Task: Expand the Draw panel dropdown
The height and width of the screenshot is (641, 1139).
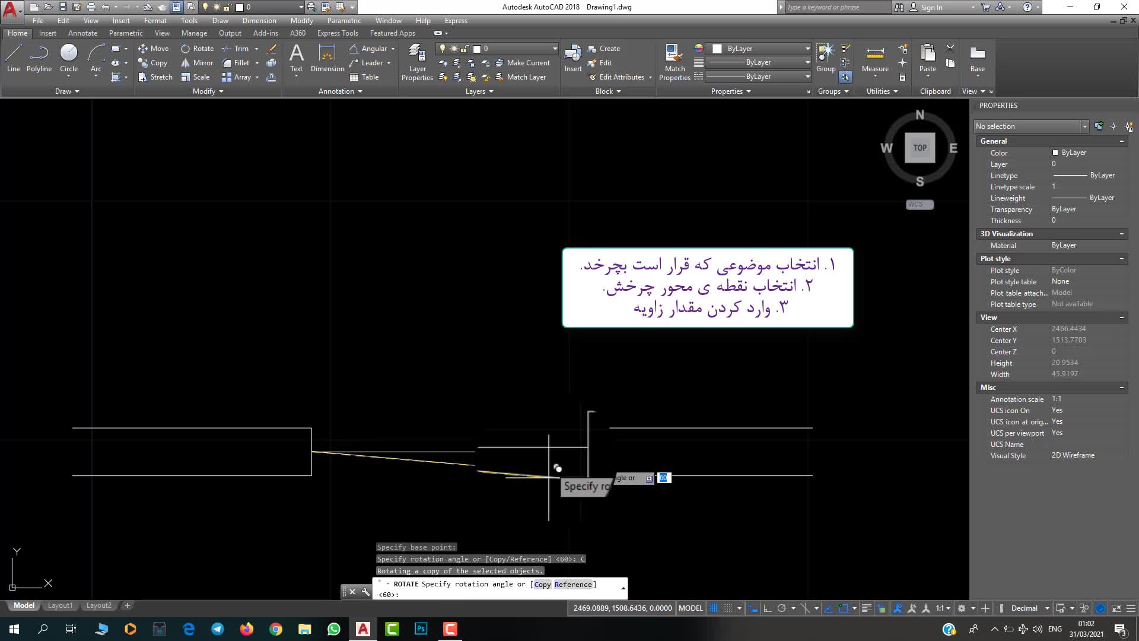Action: click(x=67, y=91)
